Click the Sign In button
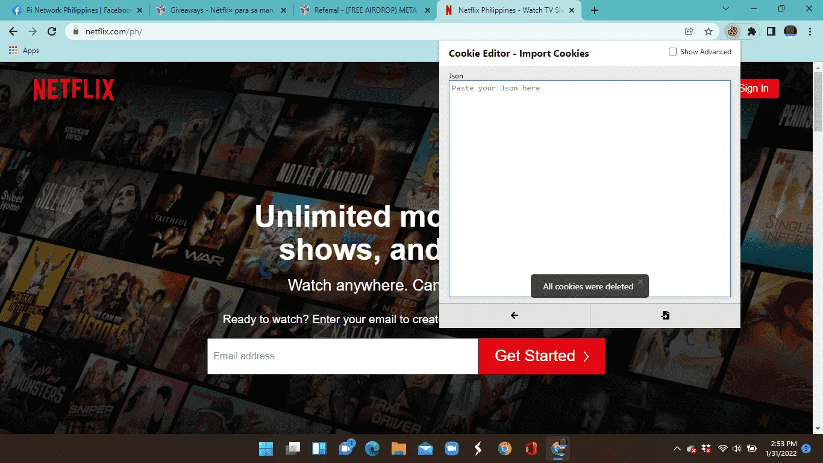The width and height of the screenshot is (823, 463). [754, 89]
